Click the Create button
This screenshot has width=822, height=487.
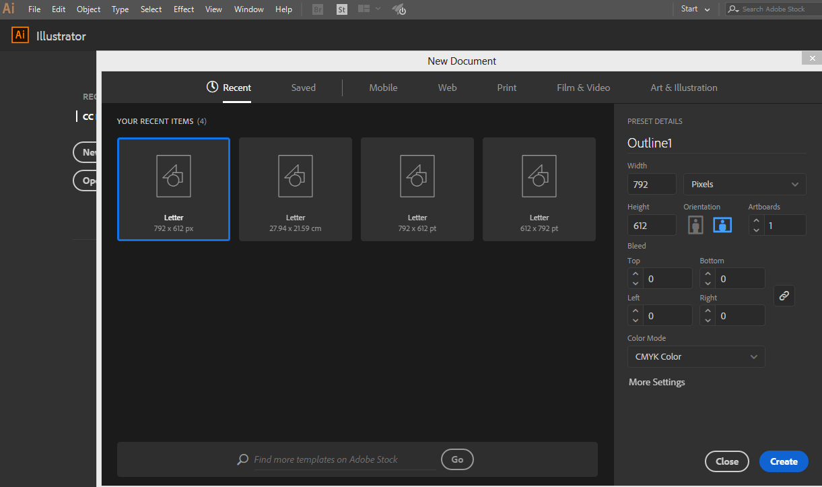[784, 461]
